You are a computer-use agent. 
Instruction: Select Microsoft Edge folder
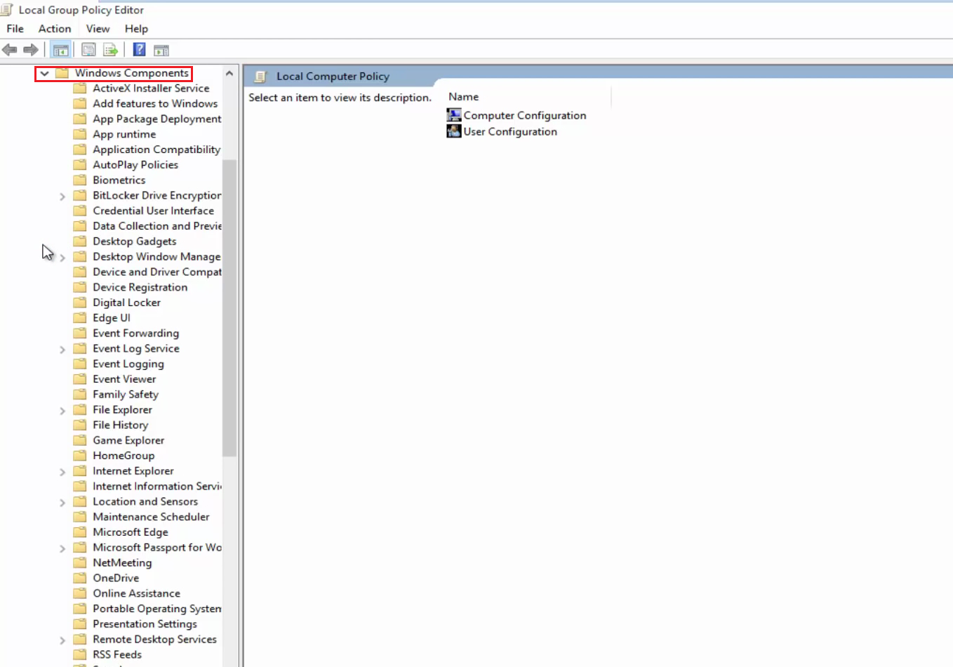131,532
